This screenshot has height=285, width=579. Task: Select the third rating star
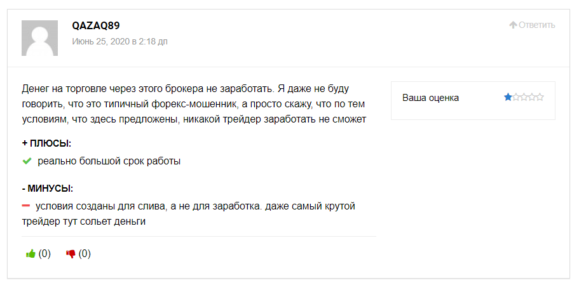(524, 98)
